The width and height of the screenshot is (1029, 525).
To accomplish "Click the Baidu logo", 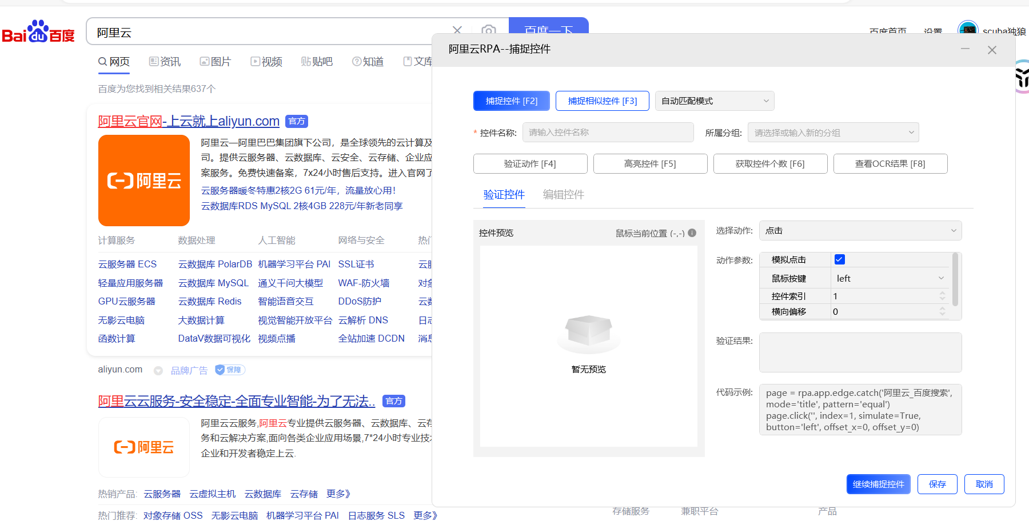I will [x=38, y=32].
